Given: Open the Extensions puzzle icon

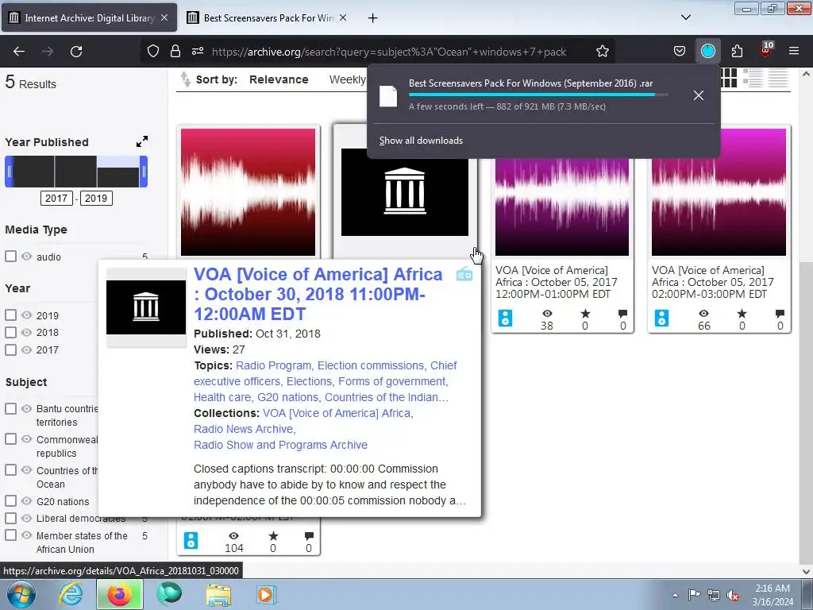Looking at the screenshot, I should click(x=737, y=52).
